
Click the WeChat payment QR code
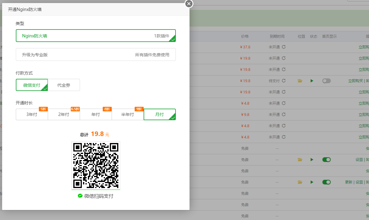pyautogui.click(x=96, y=166)
